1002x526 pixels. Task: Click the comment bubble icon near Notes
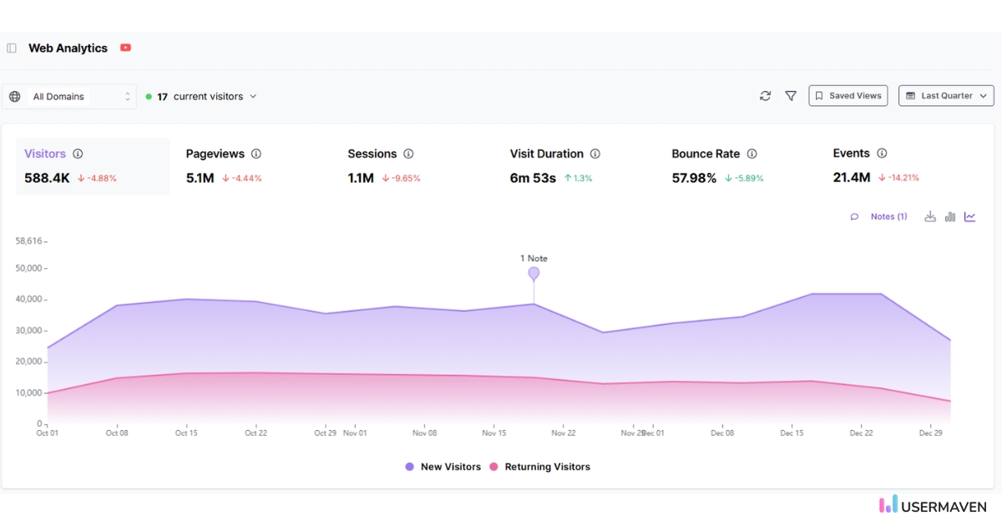[x=854, y=216]
